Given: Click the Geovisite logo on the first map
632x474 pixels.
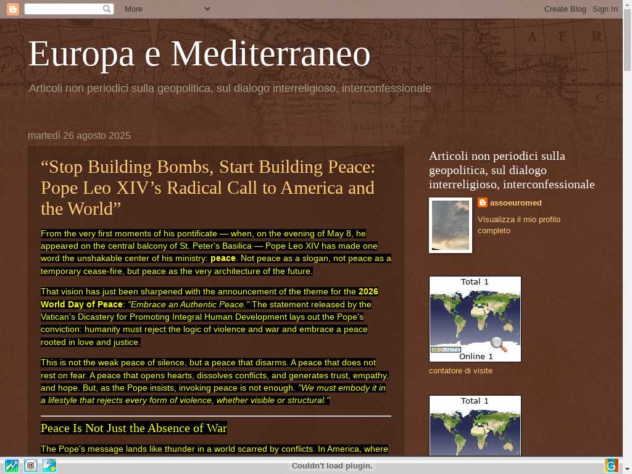Looking at the screenshot, I should coord(446,349).
